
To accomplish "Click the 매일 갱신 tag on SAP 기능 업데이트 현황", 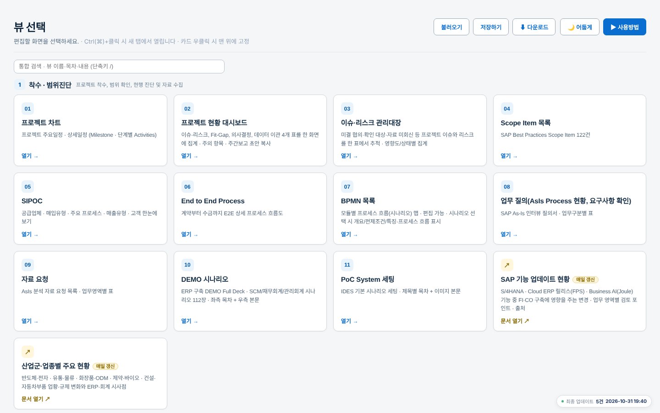I will pos(585,279).
